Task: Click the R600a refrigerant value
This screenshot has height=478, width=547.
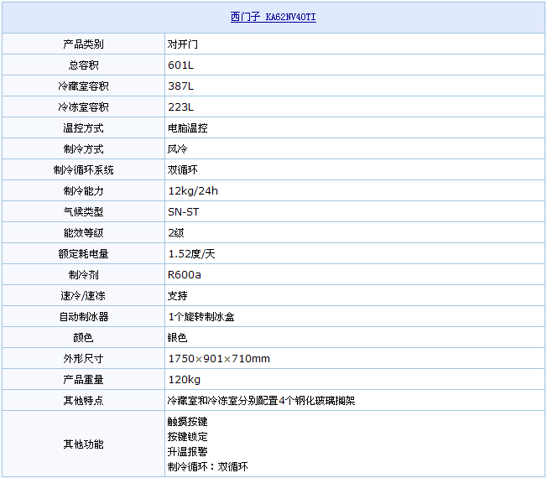Action: (x=185, y=275)
